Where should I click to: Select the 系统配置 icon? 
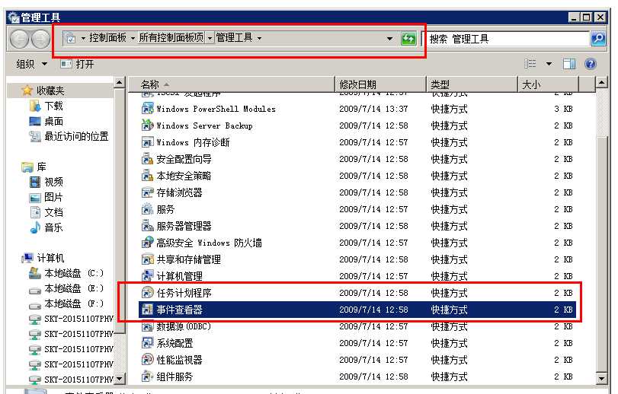tap(147, 343)
